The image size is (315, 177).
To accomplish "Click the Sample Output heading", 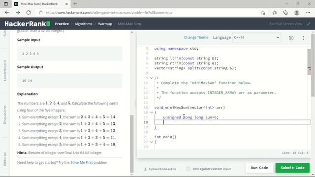I will tap(30, 67).
